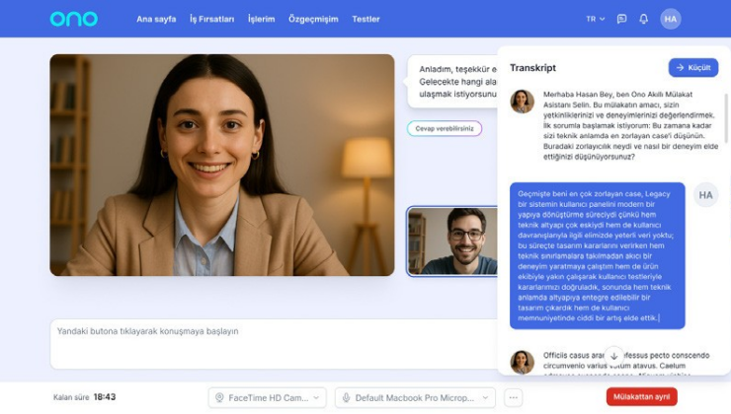Click the Officiis casus transcript message

coord(626,363)
